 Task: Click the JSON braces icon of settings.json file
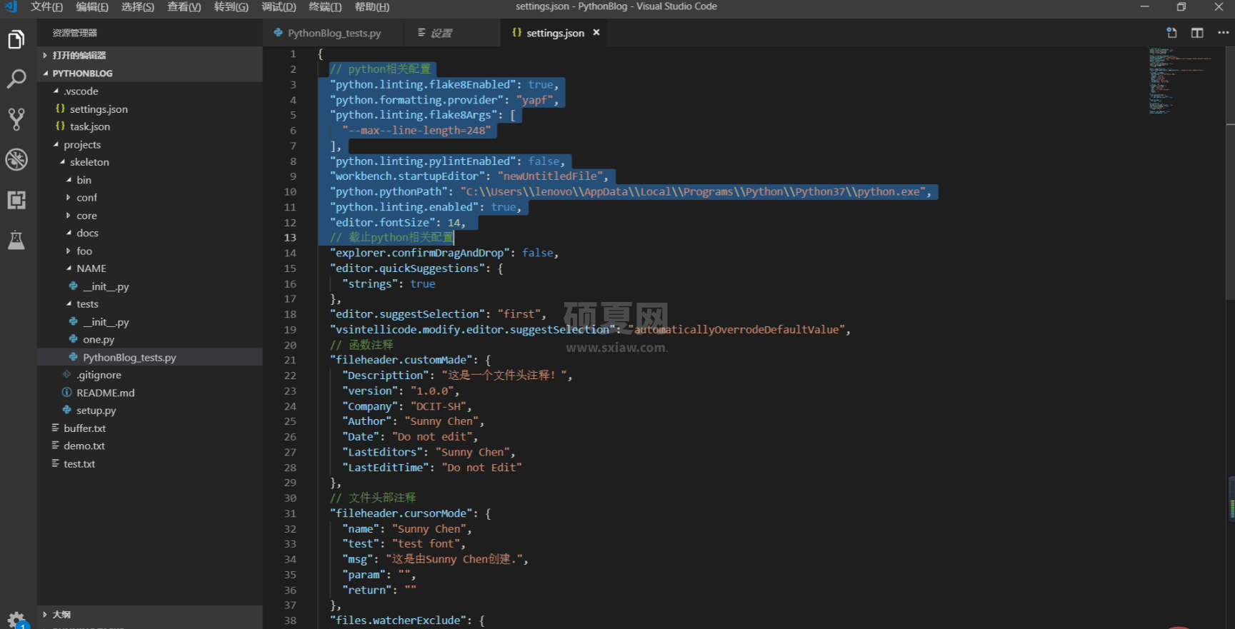tap(60, 109)
